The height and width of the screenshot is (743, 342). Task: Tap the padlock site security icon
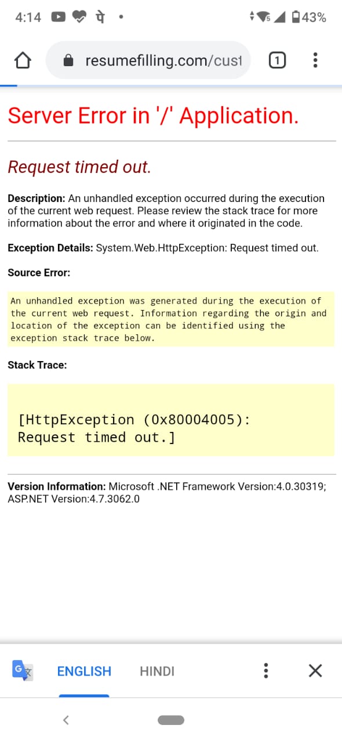68,60
